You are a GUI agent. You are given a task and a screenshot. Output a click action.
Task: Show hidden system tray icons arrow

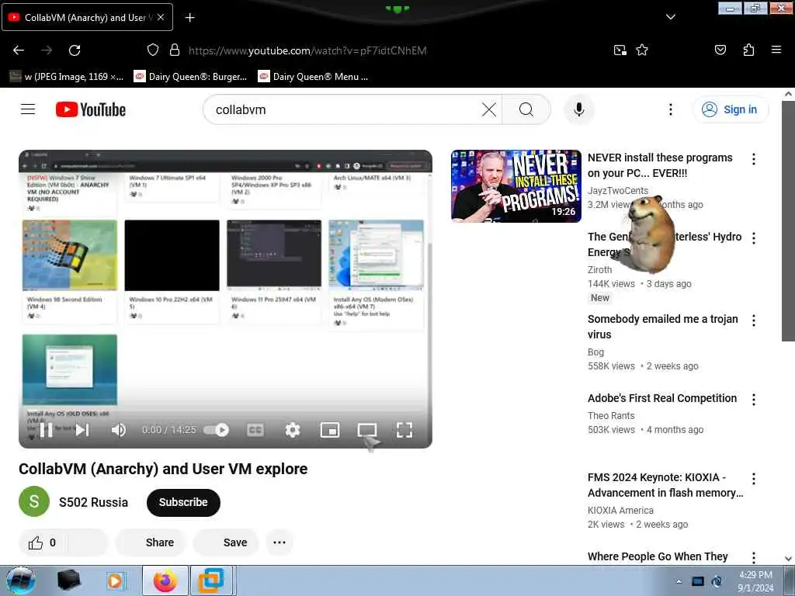pyautogui.click(x=679, y=581)
